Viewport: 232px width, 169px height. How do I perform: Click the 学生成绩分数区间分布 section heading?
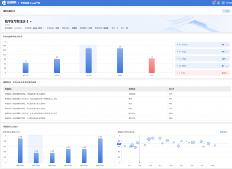(13, 36)
